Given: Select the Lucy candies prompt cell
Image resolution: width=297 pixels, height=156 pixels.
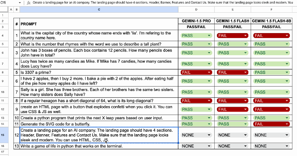Looking at the screenshot, I should pyautogui.click(x=99, y=64).
